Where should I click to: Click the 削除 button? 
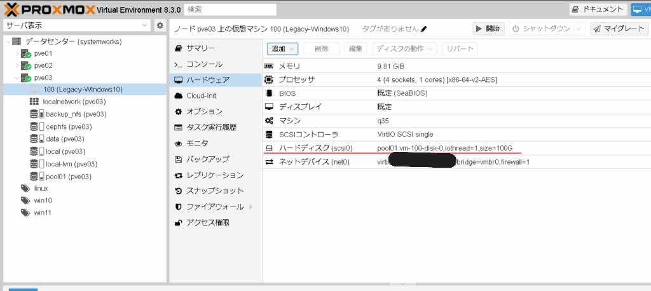(322, 48)
